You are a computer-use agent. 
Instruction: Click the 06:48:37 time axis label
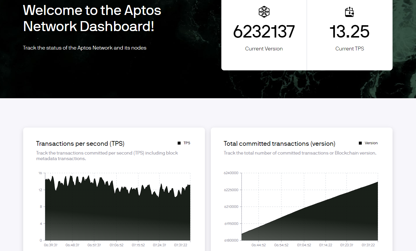point(72,245)
